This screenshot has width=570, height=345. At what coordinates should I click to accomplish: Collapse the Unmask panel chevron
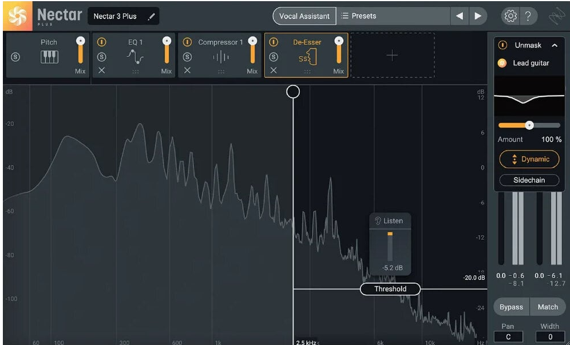[555, 45]
